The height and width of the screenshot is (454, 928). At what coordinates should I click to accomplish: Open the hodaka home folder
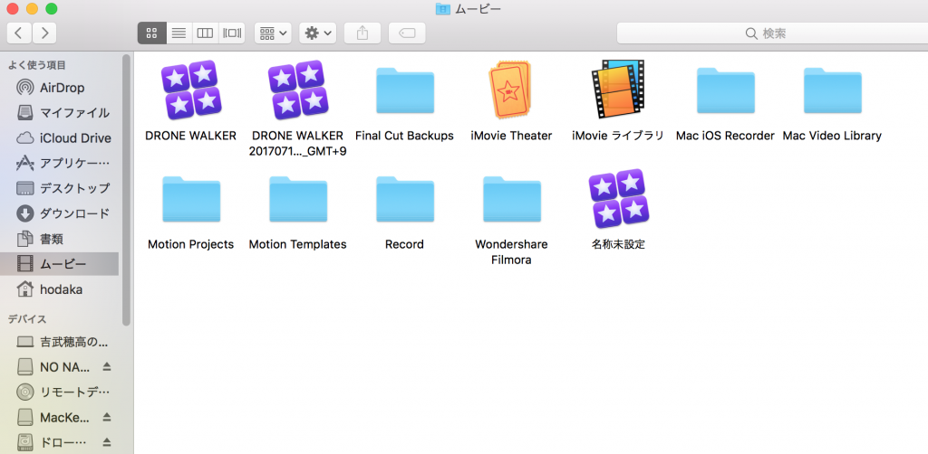[x=59, y=289]
